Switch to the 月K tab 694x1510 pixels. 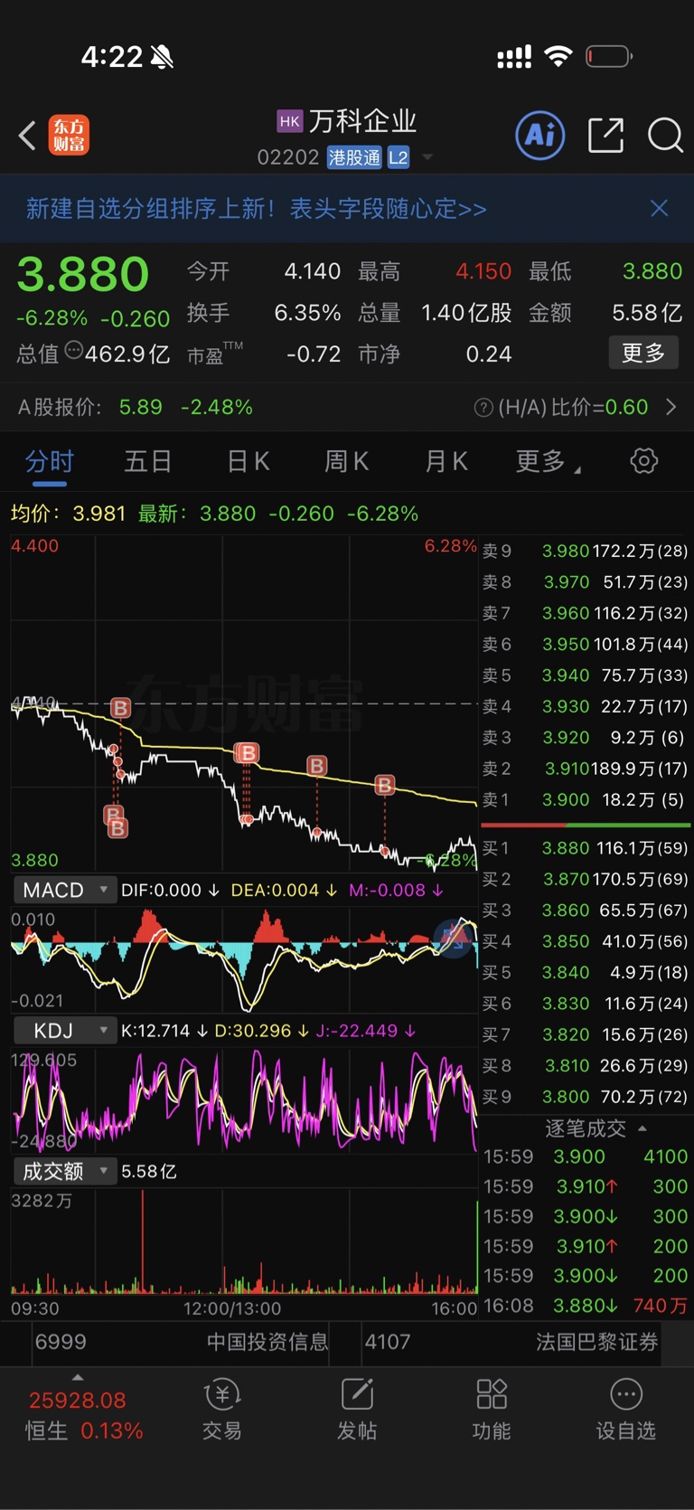[x=446, y=461]
